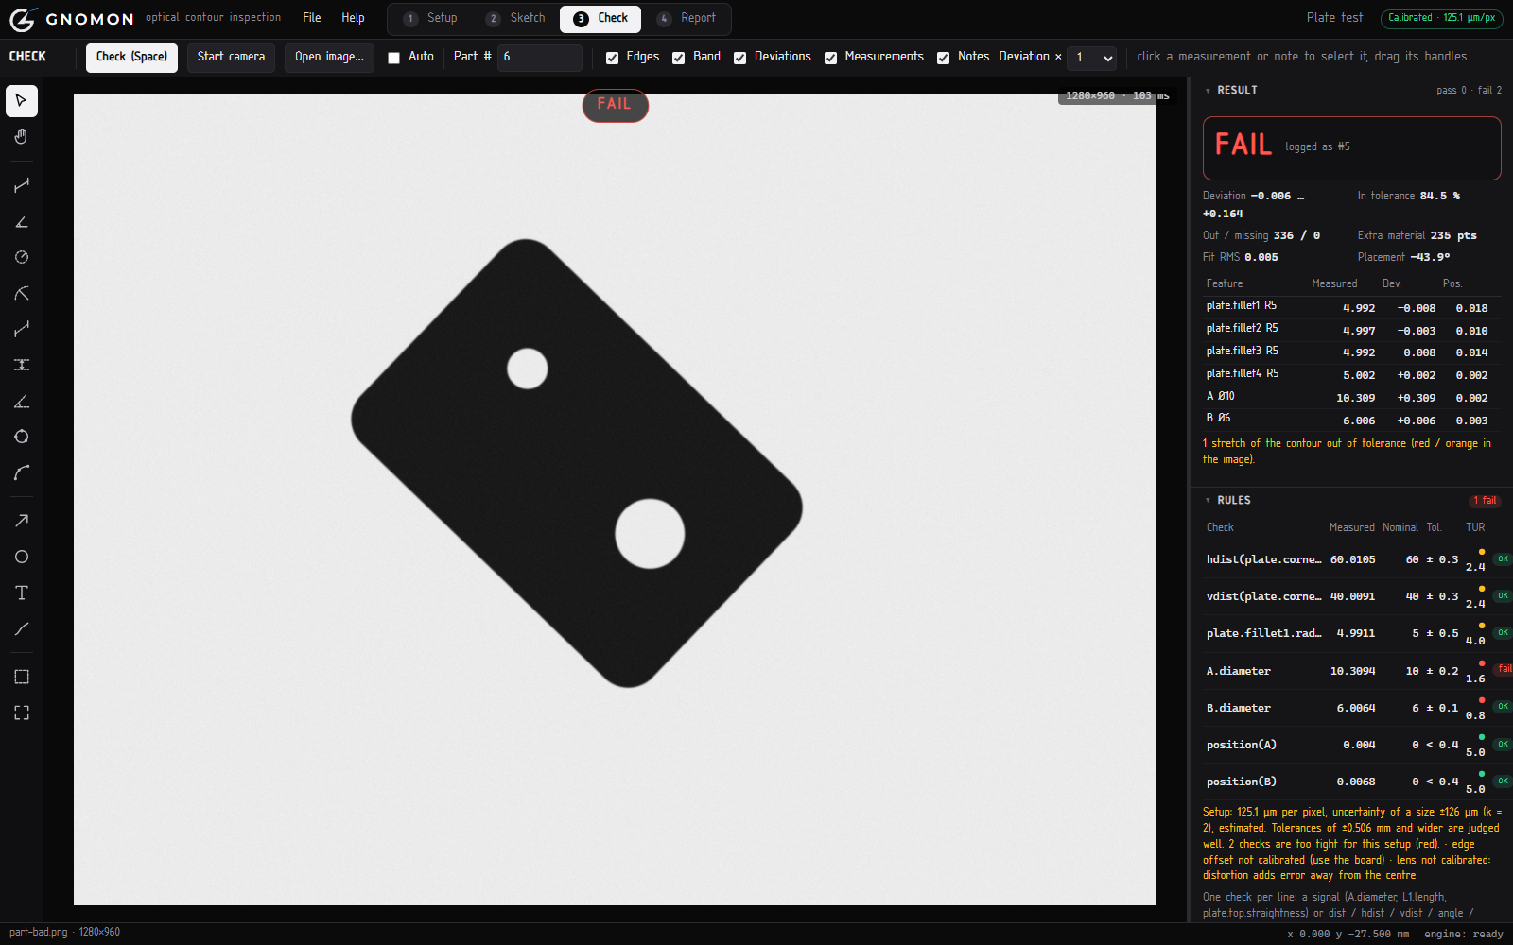Image resolution: width=1513 pixels, height=945 pixels.
Task: Pick the plain circle annotation tool
Action: click(x=22, y=557)
